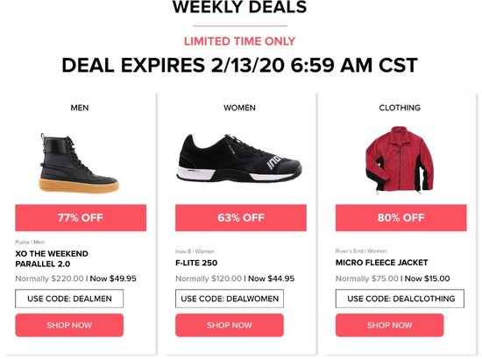This screenshot has height=359, width=482.
Task: Open the WOMEN category heading
Action: click(239, 108)
